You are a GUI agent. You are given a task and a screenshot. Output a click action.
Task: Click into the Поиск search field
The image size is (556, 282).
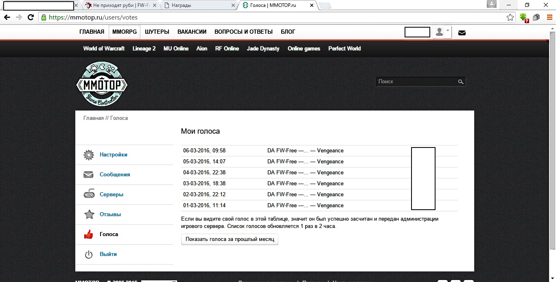tap(415, 82)
